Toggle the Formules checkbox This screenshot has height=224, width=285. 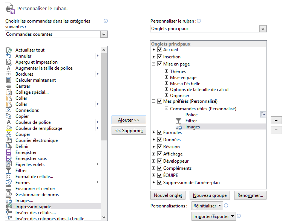click(x=160, y=133)
